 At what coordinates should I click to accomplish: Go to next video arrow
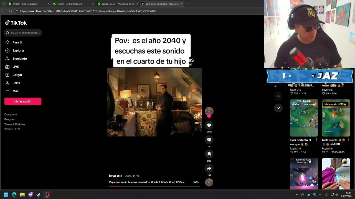click(x=278, y=108)
